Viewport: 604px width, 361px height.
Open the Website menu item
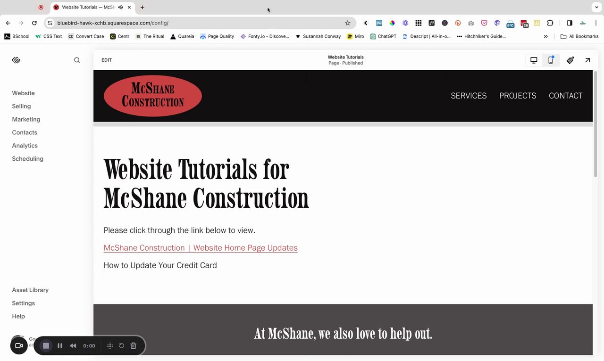(24, 93)
